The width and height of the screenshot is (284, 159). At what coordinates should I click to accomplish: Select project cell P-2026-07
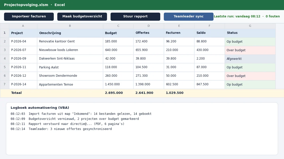23,50
